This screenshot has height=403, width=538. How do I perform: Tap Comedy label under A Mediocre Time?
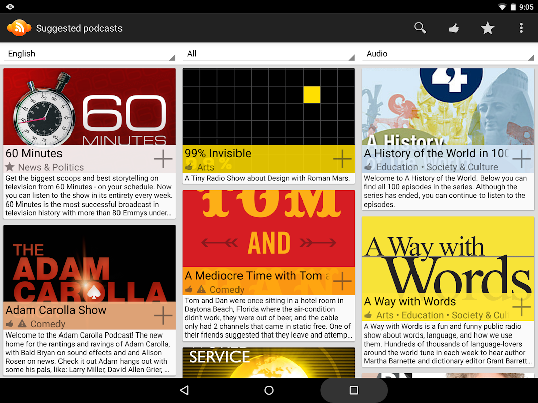227,290
